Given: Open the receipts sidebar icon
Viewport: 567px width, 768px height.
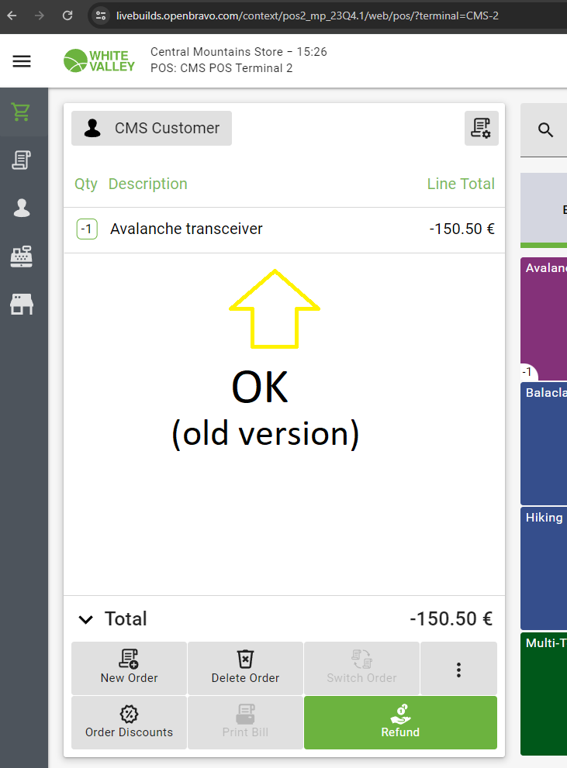Looking at the screenshot, I should [x=22, y=160].
